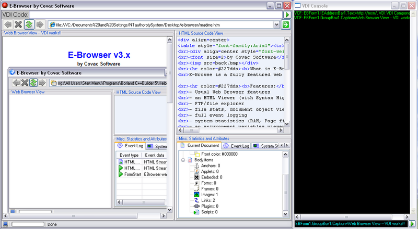Select the Anchors: 0 tree item
Screen dimensions: 418x229
[x=211, y=166]
